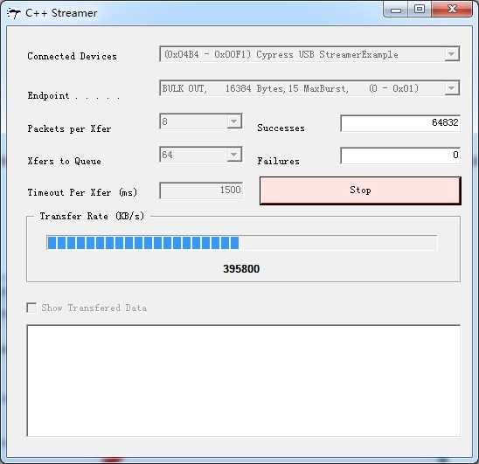479x464 pixels.
Task: Click the 395800 transfer rate value
Action: pyautogui.click(x=241, y=269)
